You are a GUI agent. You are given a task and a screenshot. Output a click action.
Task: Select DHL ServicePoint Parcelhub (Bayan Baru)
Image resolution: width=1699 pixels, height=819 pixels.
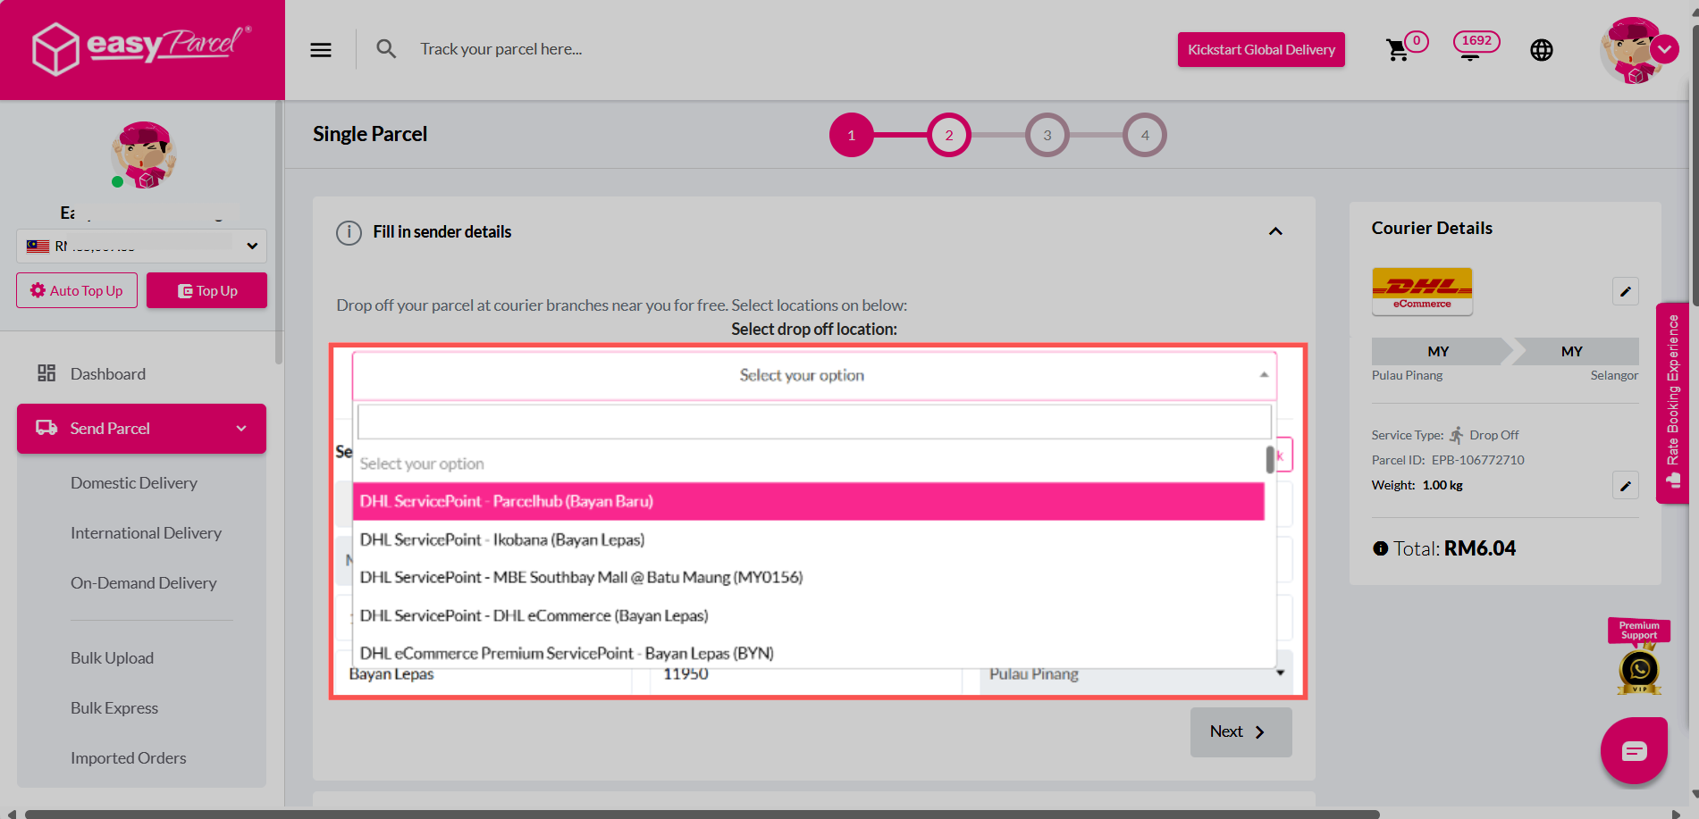[809, 502]
